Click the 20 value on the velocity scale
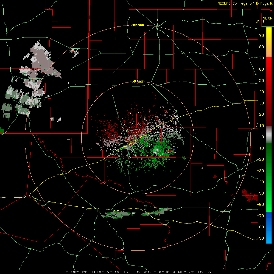Screen dimensions: 274x274 262,114
